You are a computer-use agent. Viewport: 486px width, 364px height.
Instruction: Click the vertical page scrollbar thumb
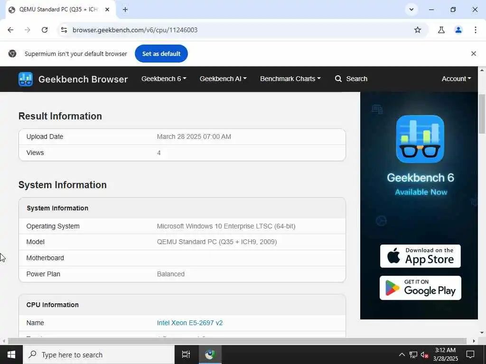tap(482, 114)
